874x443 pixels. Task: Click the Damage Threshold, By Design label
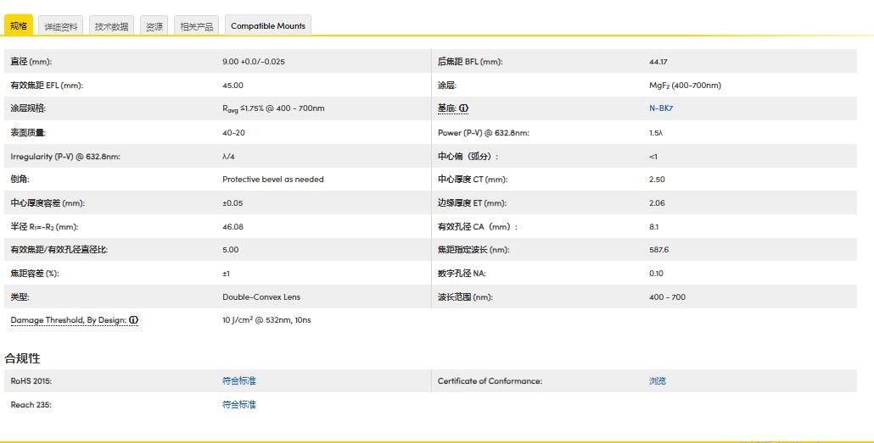coord(69,320)
